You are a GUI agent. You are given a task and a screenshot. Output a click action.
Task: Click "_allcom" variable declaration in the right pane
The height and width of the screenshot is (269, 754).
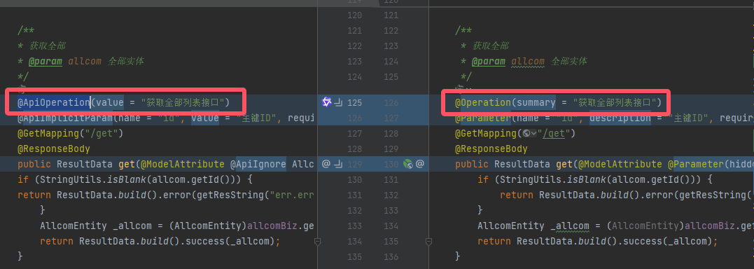tap(570, 226)
